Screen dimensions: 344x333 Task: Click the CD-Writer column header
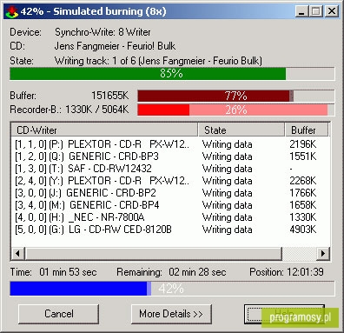[x=104, y=130]
